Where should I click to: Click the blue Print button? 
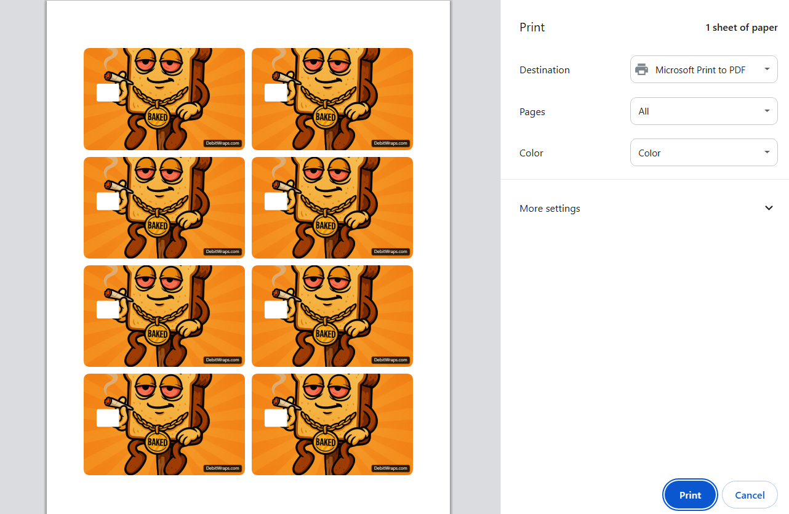690,495
